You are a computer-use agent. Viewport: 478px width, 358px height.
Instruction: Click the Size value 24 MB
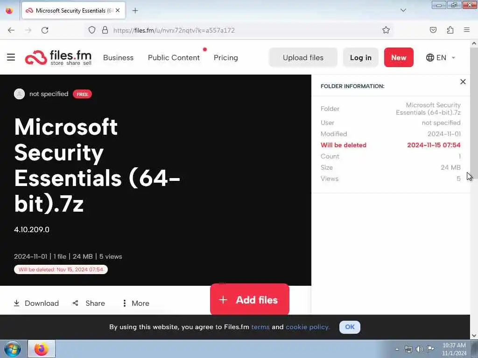point(450,167)
